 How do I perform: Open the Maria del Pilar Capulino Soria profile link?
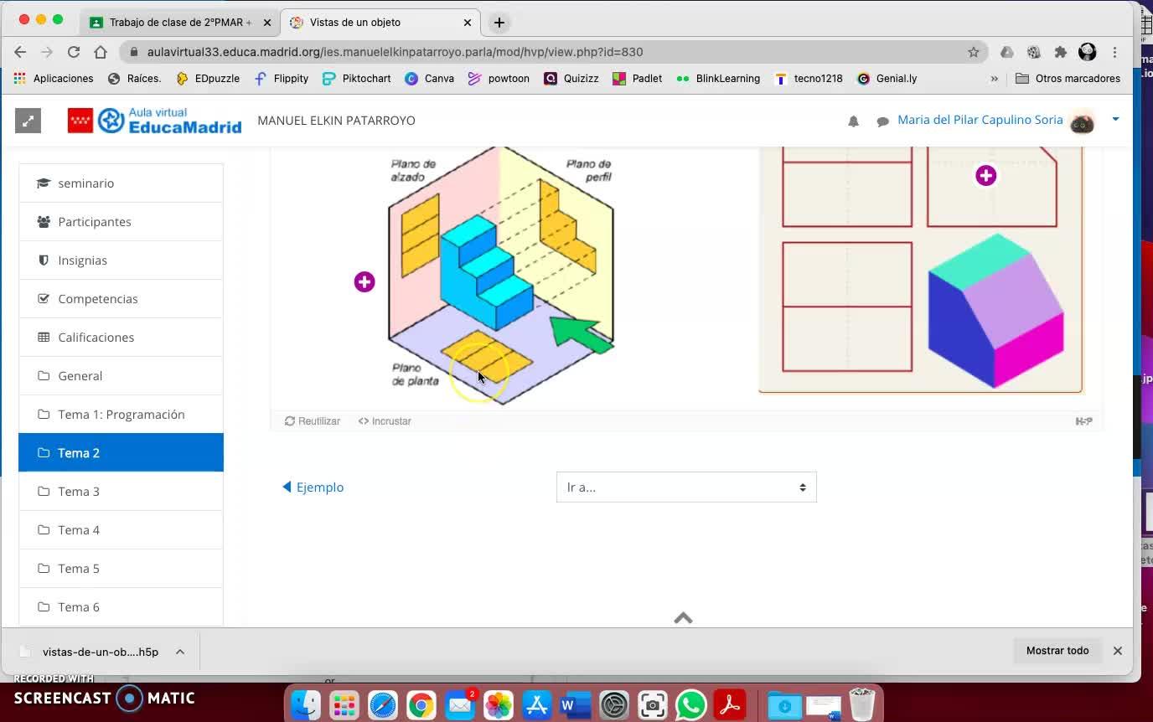click(x=980, y=120)
